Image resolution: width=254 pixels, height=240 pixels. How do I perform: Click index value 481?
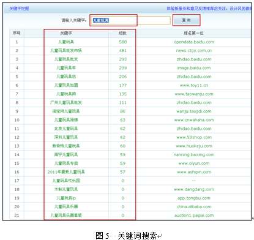[x=123, y=50]
